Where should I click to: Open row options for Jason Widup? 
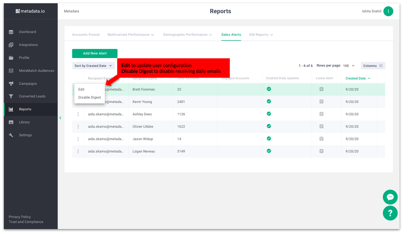[78, 139]
